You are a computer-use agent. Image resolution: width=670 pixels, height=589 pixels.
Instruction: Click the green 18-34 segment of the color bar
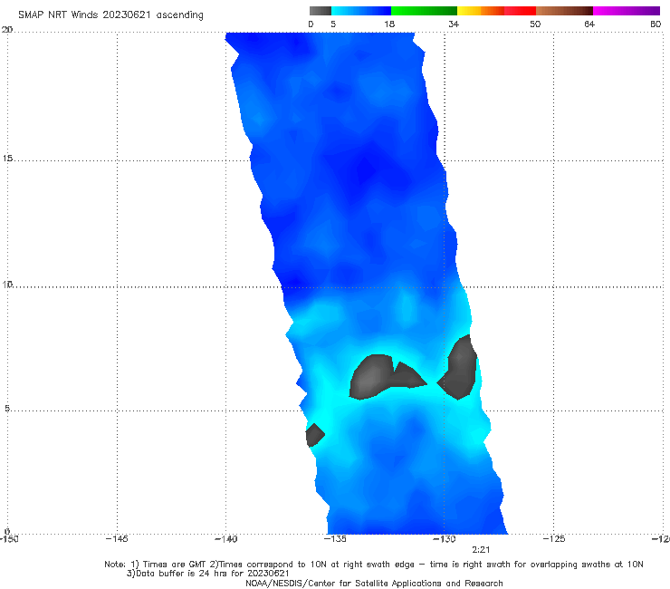pos(424,11)
